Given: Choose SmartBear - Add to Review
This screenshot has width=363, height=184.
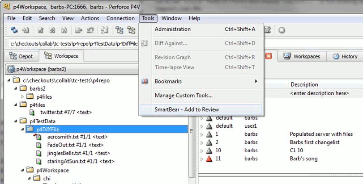Looking at the screenshot, I should [x=201, y=109].
